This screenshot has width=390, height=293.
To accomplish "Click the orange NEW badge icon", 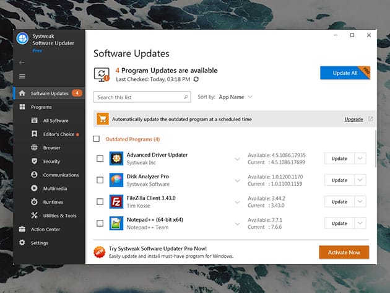I will [100, 252].
